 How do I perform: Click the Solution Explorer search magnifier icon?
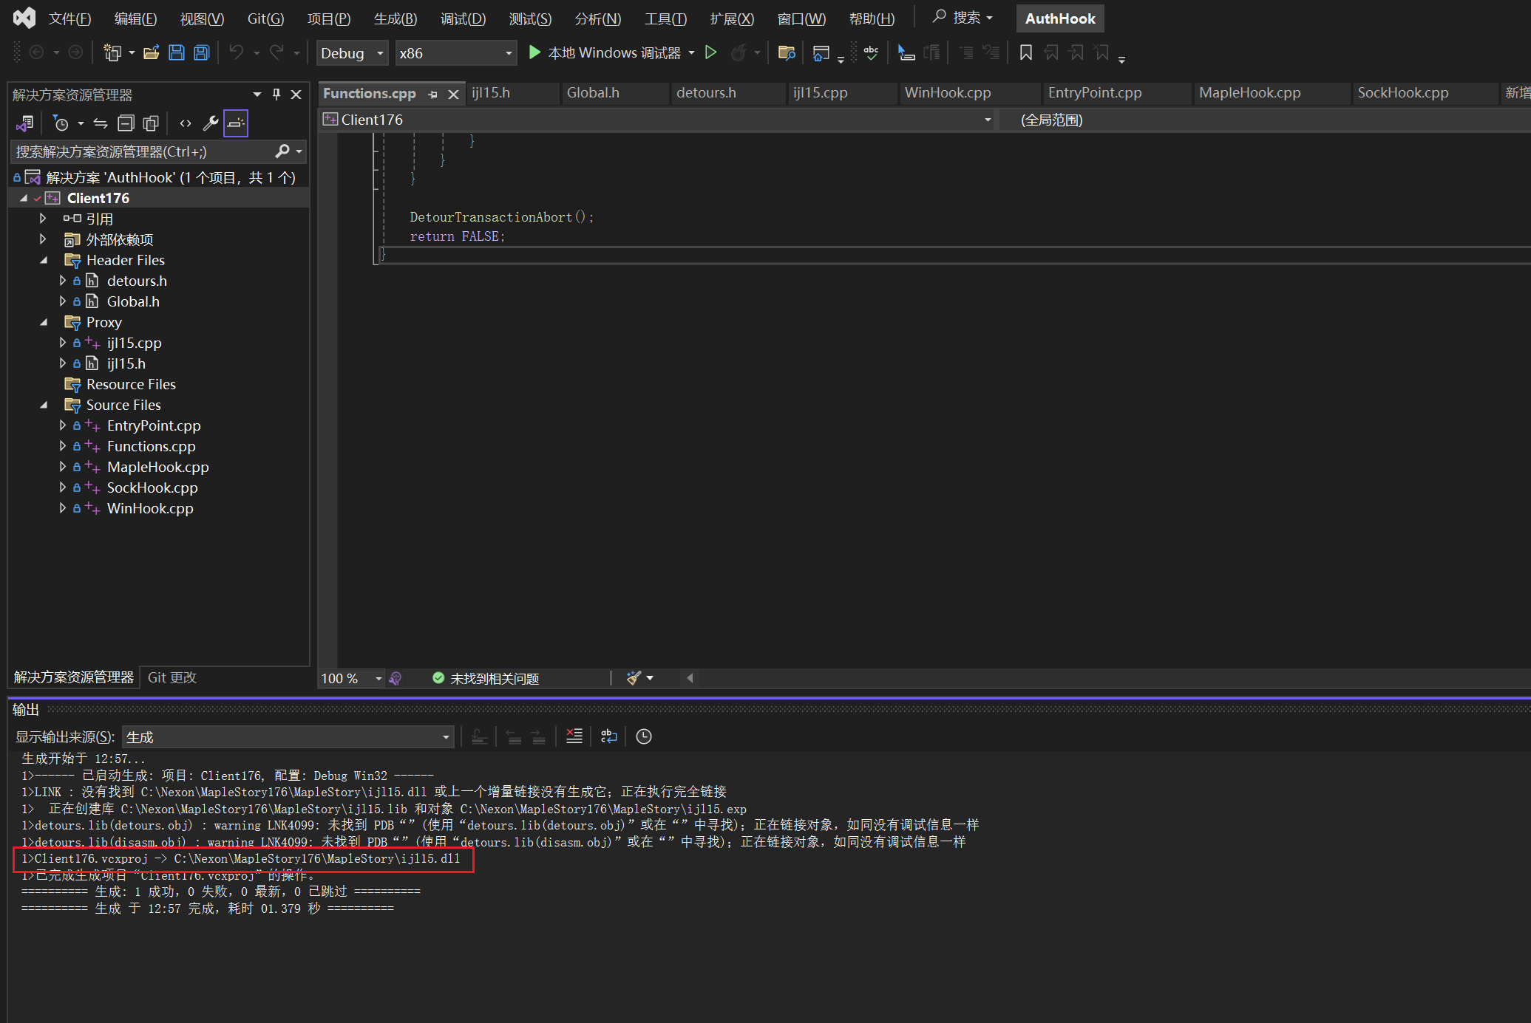point(282,151)
